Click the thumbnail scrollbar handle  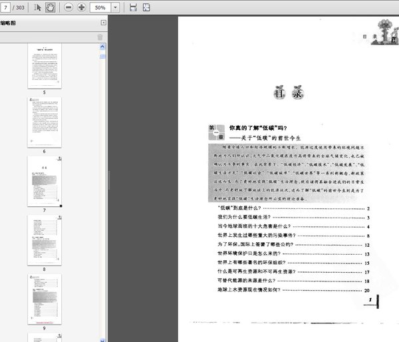(x=102, y=57)
